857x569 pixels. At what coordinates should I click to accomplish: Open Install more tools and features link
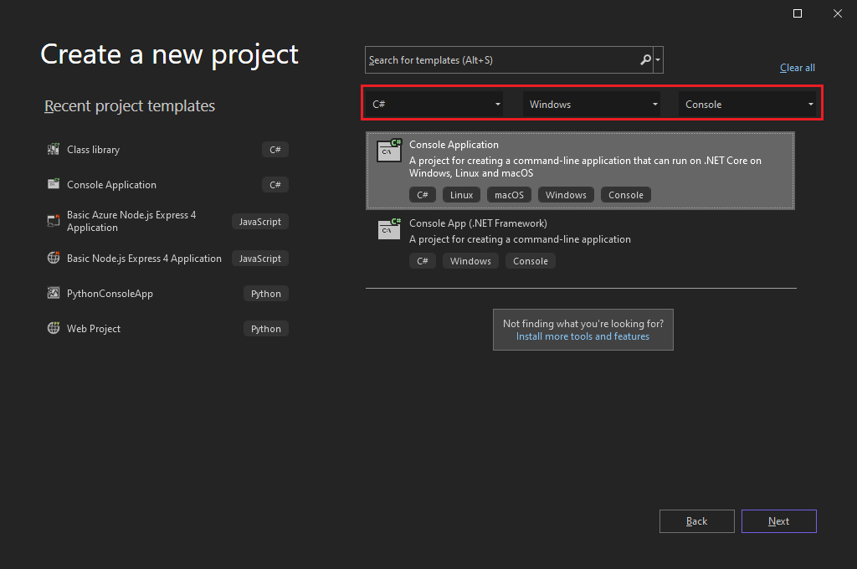pos(582,336)
